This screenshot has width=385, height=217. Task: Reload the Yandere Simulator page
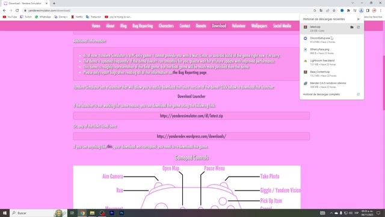(17, 11)
